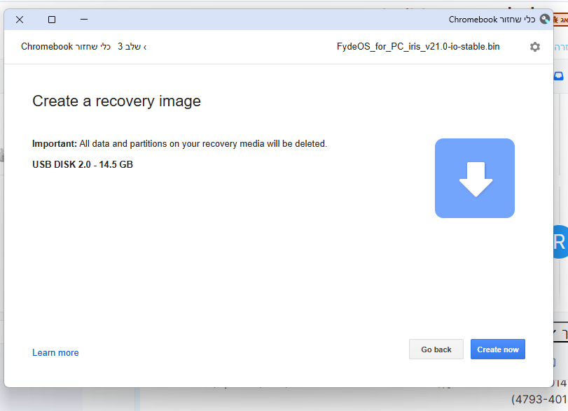
Task: Minimize the recovery tool window
Action: pyautogui.click(x=84, y=20)
